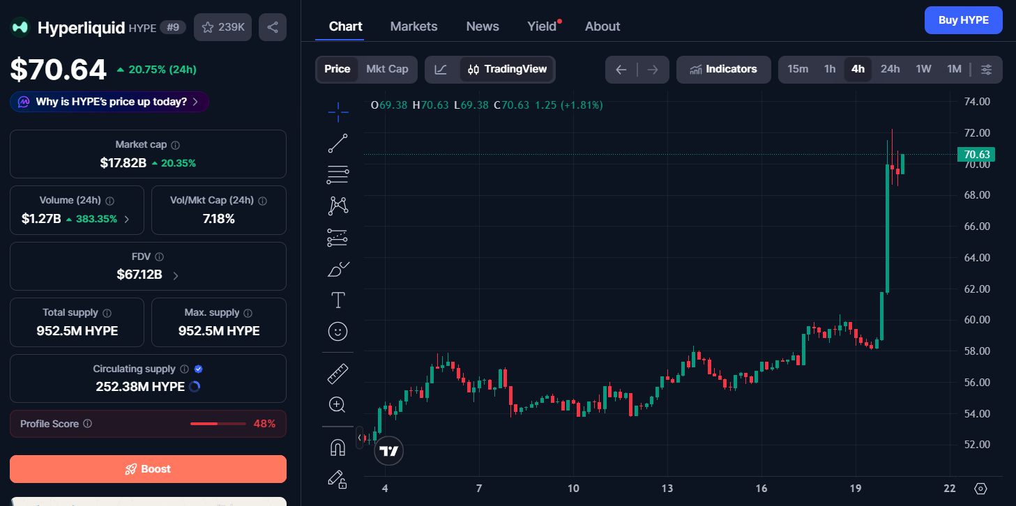Screen dimensions: 1016x506
Task: Switch to line chart mode icon
Action: [x=441, y=69]
